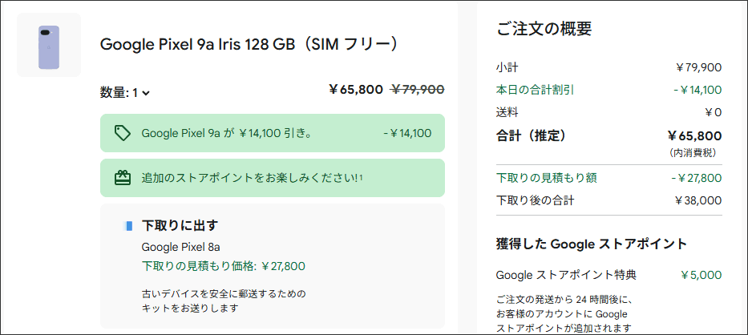Image resolution: width=748 pixels, height=335 pixels.
Task: Click the bold ¥65,800 price beside quantity
Action: [356, 90]
